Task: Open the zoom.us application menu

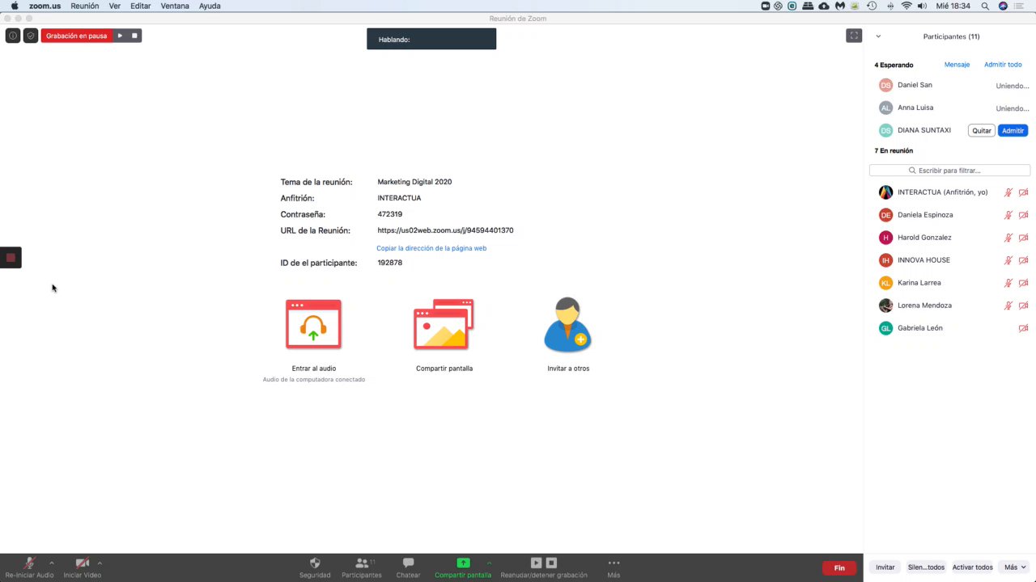Action: tap(45, 6)
